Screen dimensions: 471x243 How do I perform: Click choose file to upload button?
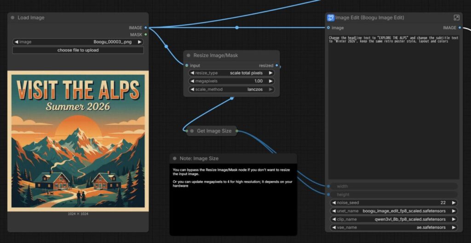coord(78,50)
